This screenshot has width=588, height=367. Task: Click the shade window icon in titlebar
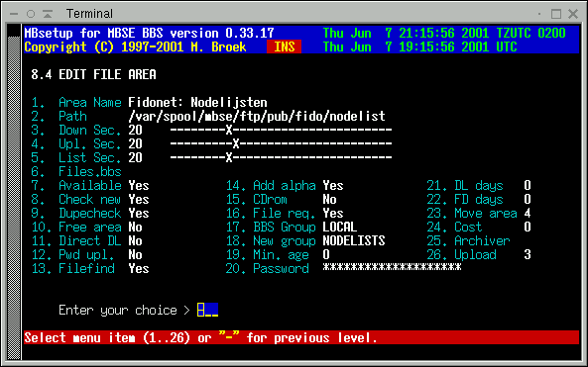(48, 14)
